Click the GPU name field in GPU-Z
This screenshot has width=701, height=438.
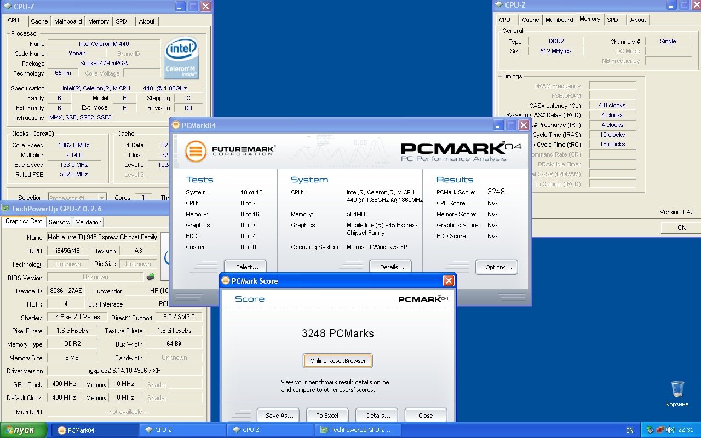tap(102, 237)
